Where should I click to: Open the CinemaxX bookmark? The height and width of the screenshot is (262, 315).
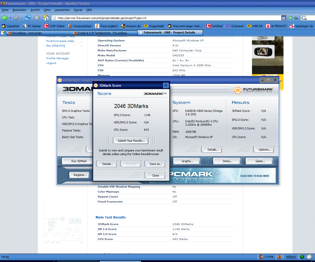pyautogui.click(x=235, y=26)
